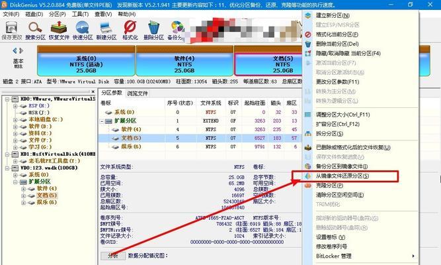441x265 pixels.
Task: Click 建立新分区 icon in context menu
Action: [308, 15]
